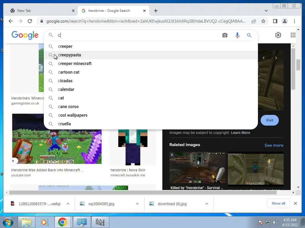
Task: Search by image with camera icon
Action: pyautogui.click(x=225, y=35)
